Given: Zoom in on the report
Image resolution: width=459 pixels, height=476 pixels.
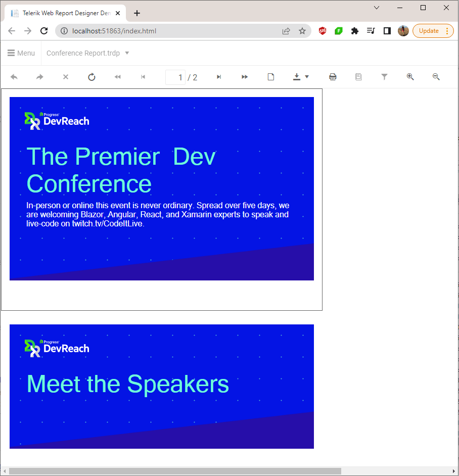Looking at the screenshot, I should (410, 77).
